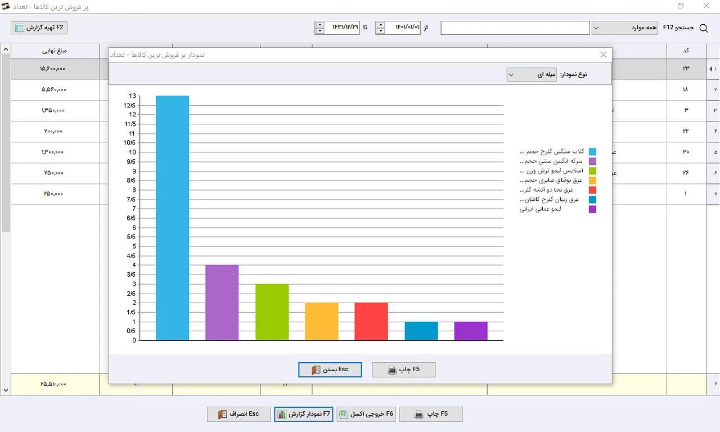The width and height of the screenshot is (720, 432).
Task: Click the F6 خروجی اکسل export button
Action: click(x=367, y=414)
